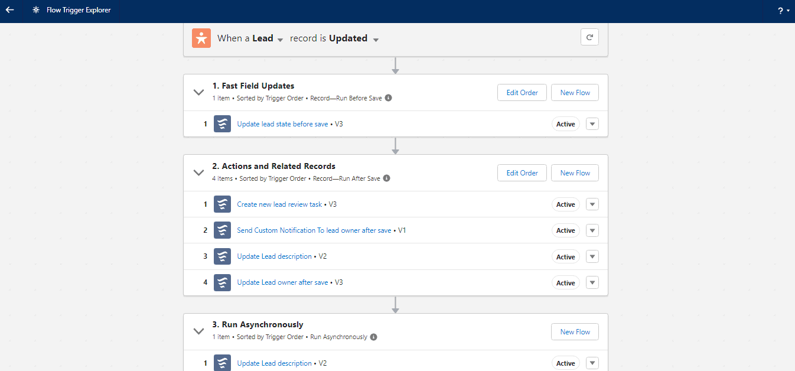This screenshot has height=371, width=795.
Task: Click the info icon next to Run Before Save
Action: pyautogui.click(x=388, y=97)
